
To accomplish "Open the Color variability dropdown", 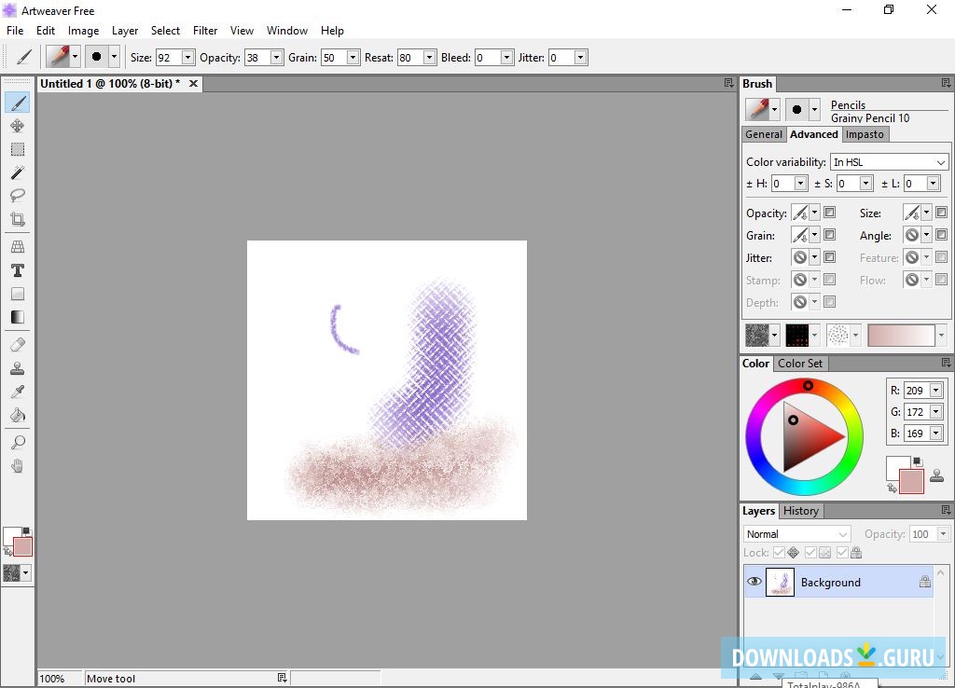I will pyautogui.click(x=889, y=161).
